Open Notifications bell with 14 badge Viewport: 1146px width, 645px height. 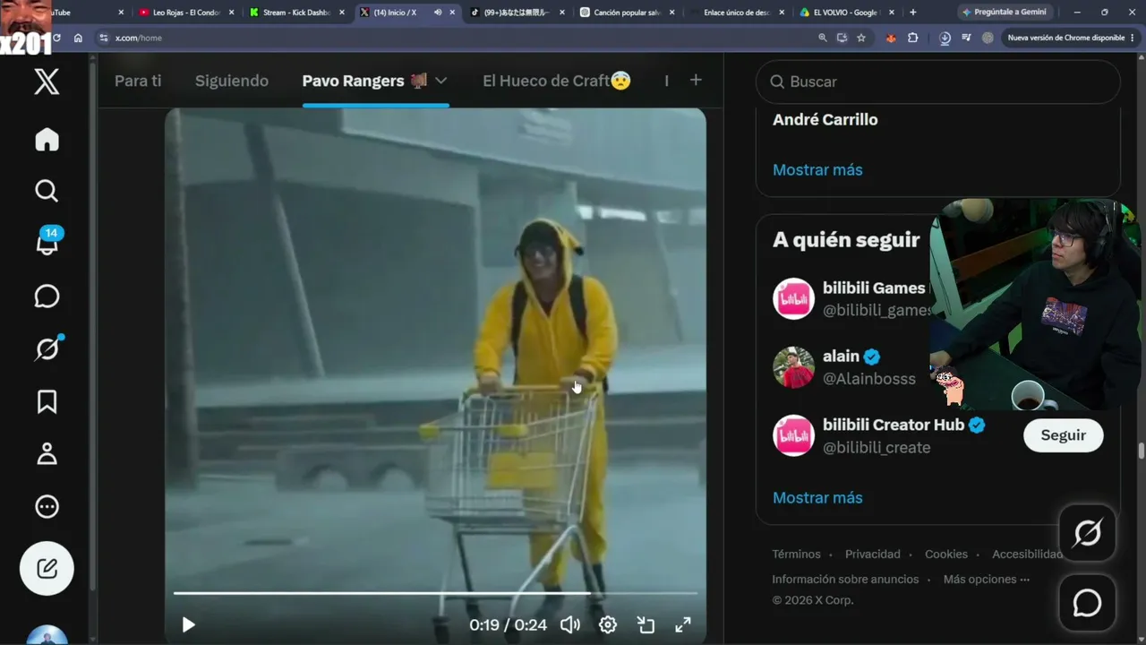coord(47,241)
